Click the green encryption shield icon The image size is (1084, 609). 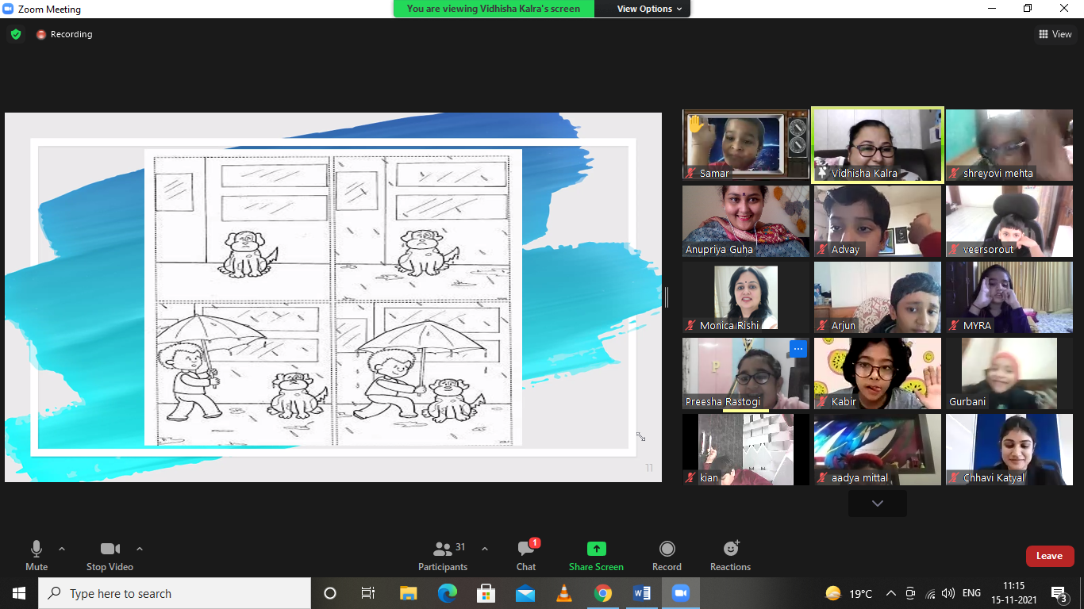[x=15, y=34]
